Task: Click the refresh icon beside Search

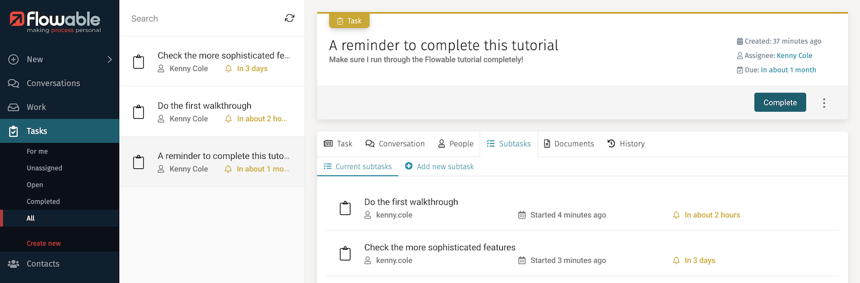Action: 290,19
